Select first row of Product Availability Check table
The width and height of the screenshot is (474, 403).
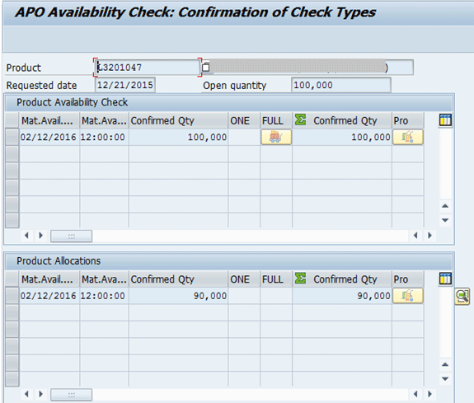click(x=12, y=137)
